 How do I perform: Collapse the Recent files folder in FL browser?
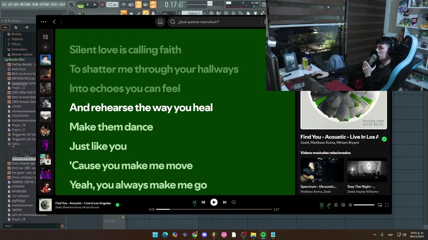pyautogui.click(x=16, y=59)
